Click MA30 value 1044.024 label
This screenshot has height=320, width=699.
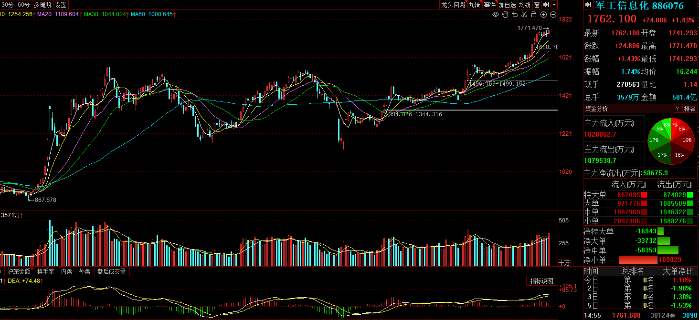click(x=106, y=14)
